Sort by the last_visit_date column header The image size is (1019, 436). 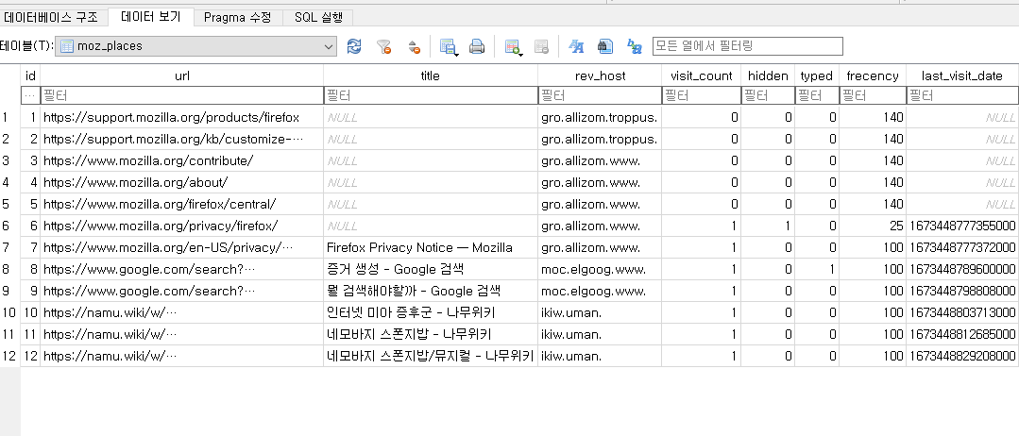pos(962,75)
